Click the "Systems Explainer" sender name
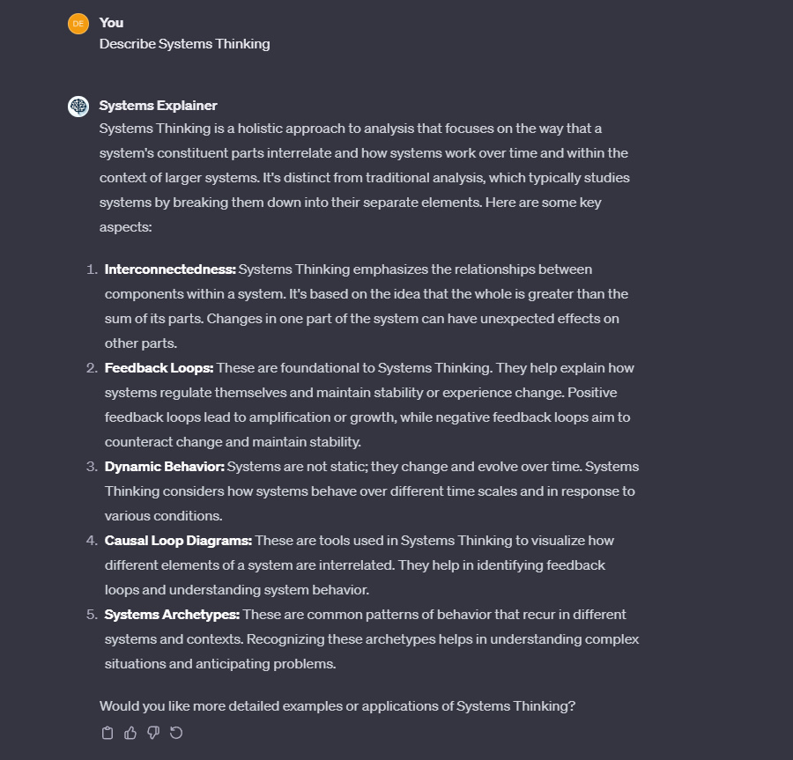793x760 pixels. tap(158, 106)
